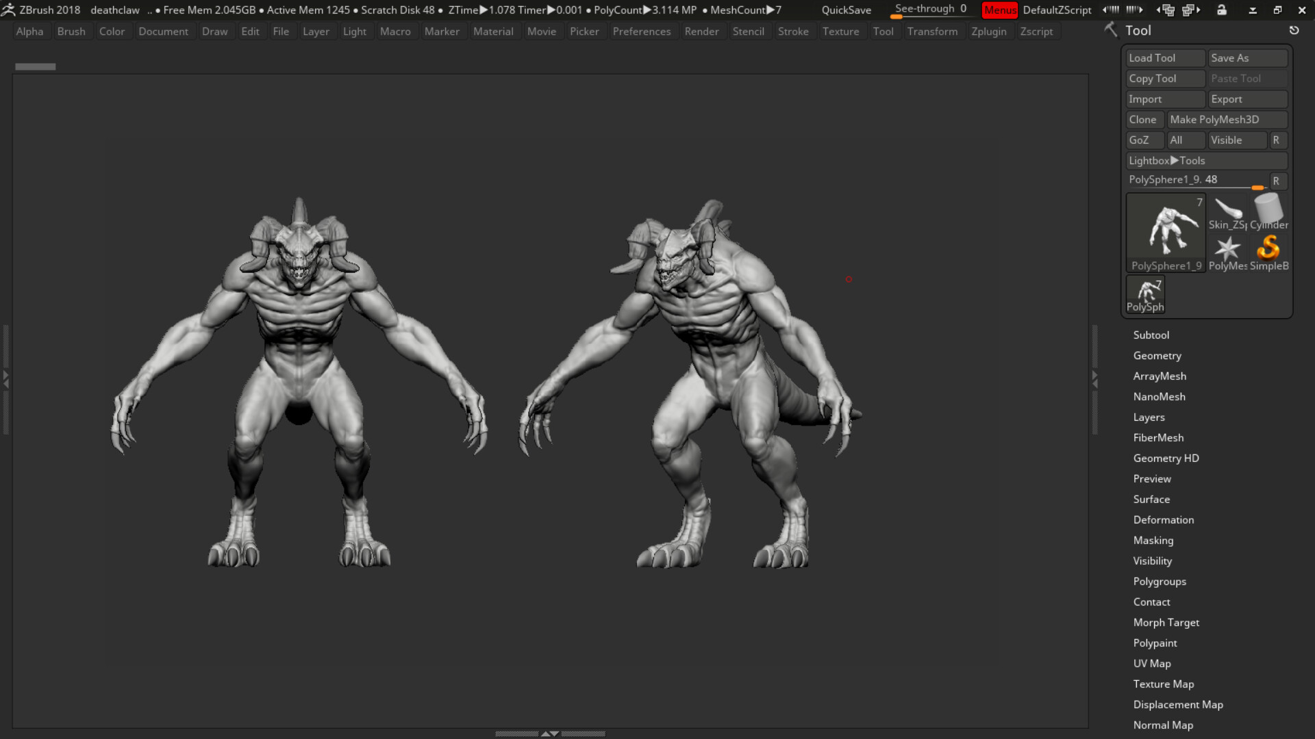Expand the FiberMesh sub-palette
Image resolution: width=1315 pixels, height=739 pixels.
pyautogui.click(x=1158, y=437)
